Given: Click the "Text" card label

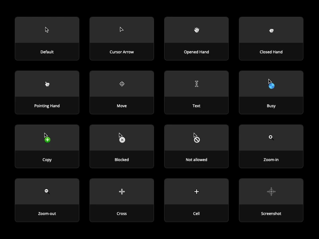Looking at the screenshot, I should pyautogui.click(x=196, y=106).
